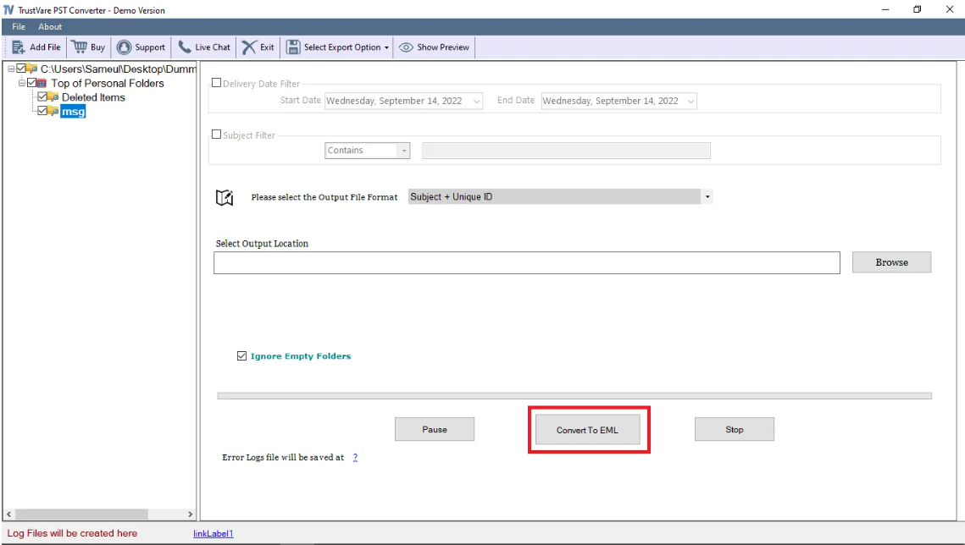Click the Stop button
Screen dimensions: 965x545
click(735, 430)
